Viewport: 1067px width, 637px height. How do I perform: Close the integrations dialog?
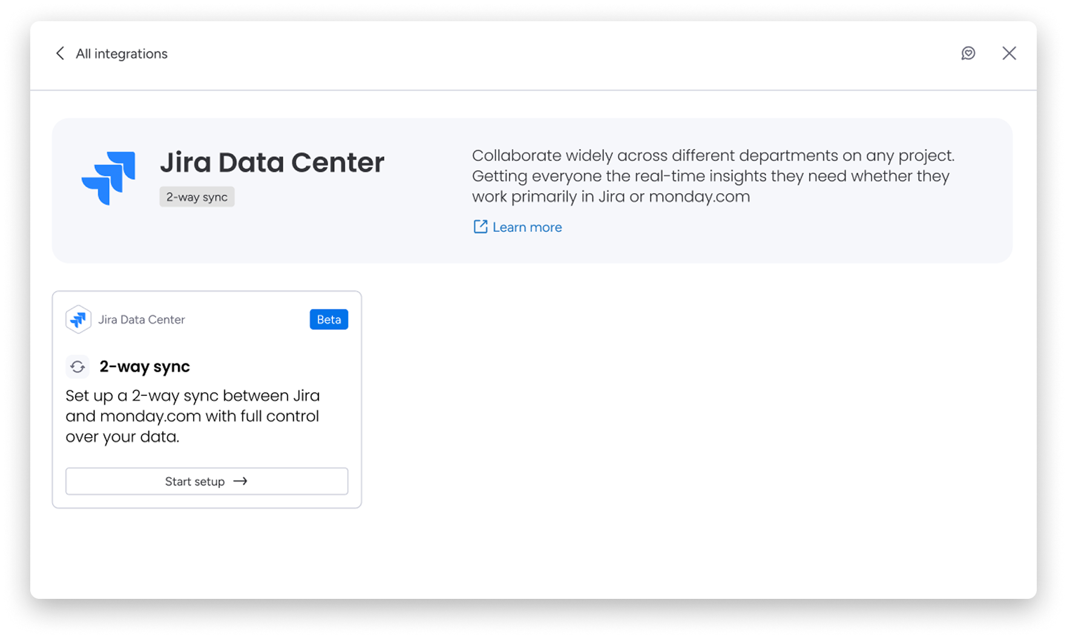1009,53
